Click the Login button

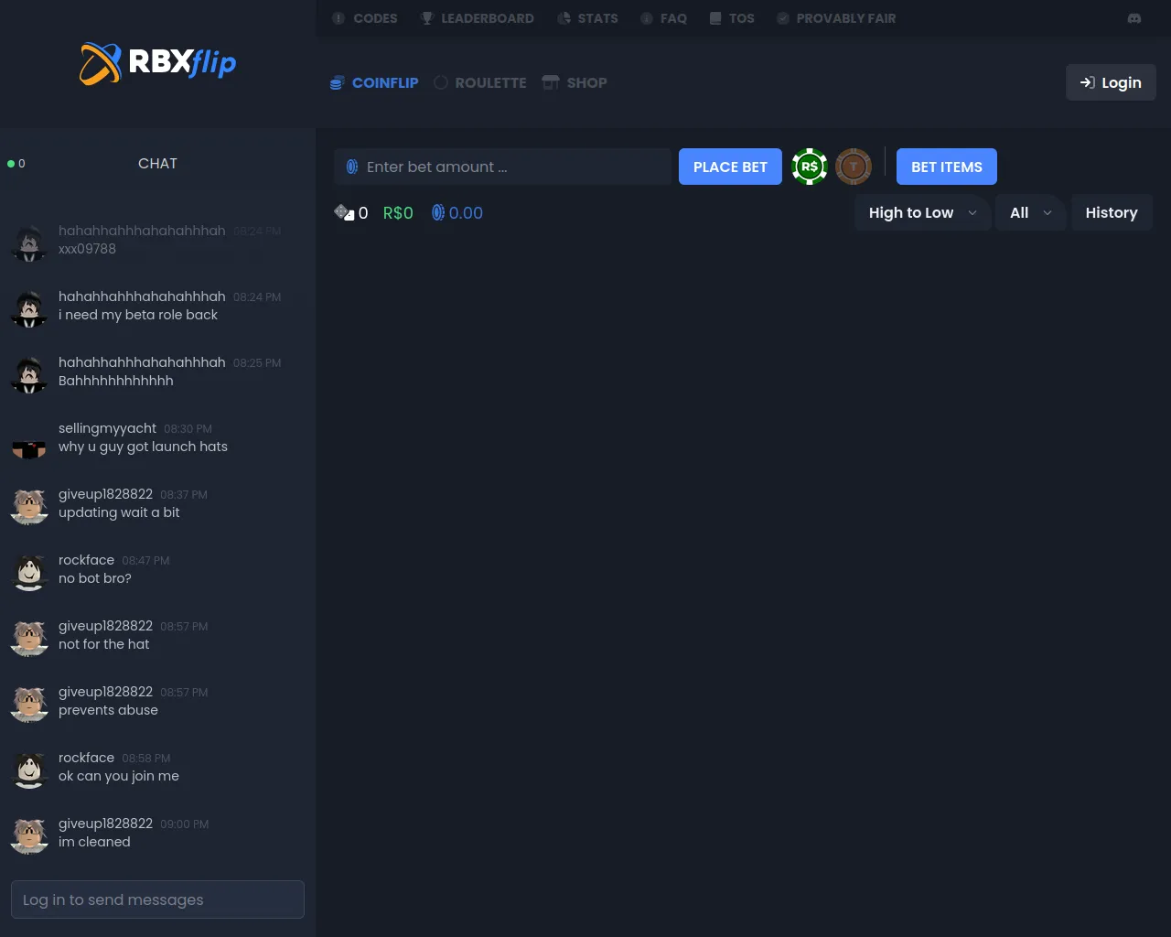point(1111,82)
